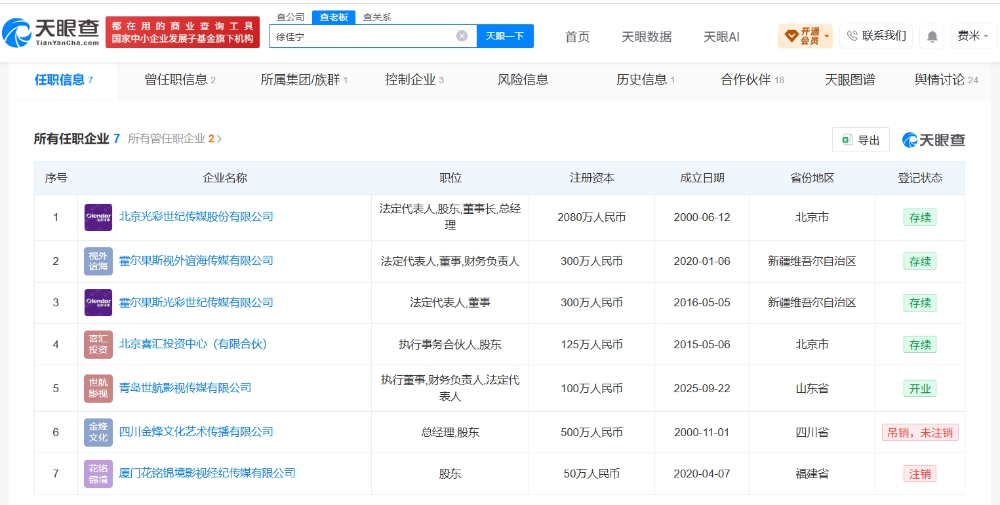
Task: Open the 控制企业 tab
Action: (x=414, y=80)
